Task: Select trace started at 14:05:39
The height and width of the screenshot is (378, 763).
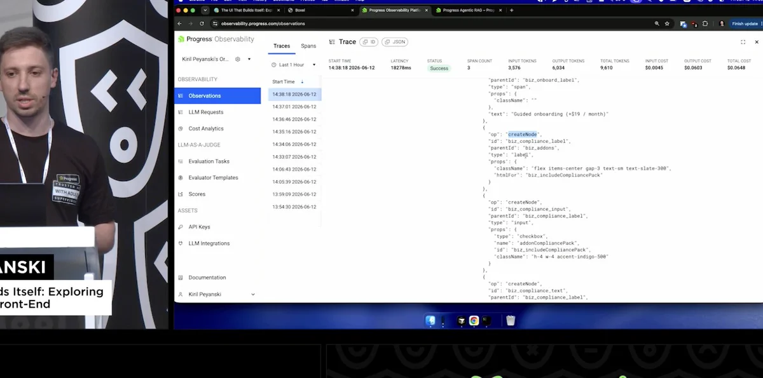Action: point(294,182)
